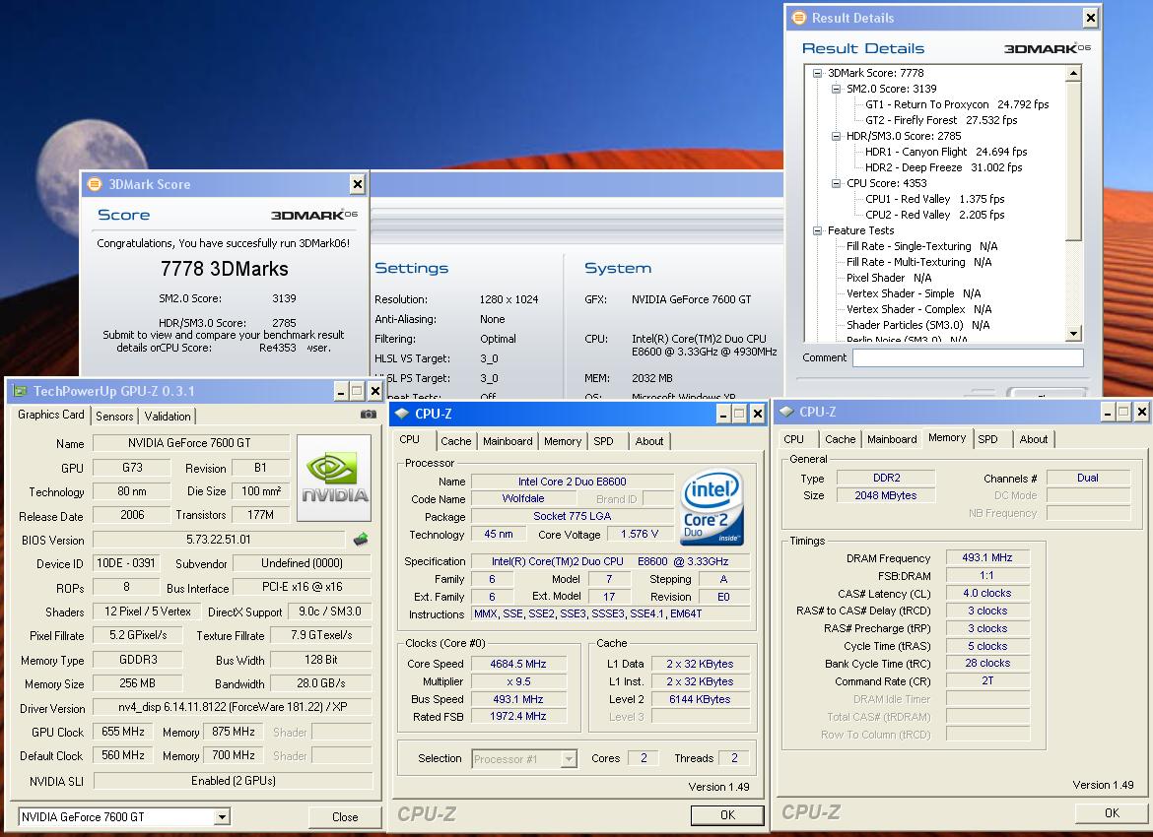Click Memory Size 2048 MBytes in CPU-Z
Screen dimensions: 1153x837
(886, 495)
